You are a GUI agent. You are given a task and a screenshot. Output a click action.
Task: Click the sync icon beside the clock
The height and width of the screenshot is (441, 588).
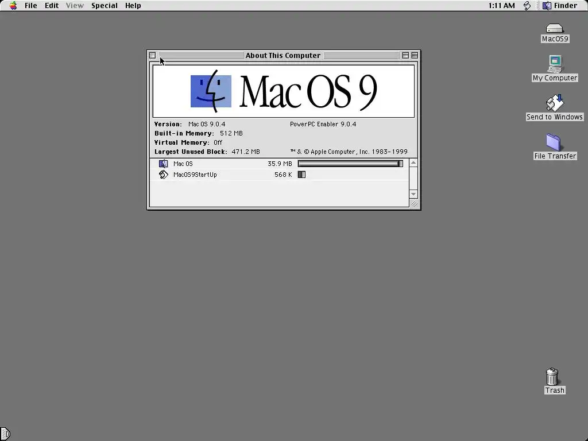pos(527,6)
